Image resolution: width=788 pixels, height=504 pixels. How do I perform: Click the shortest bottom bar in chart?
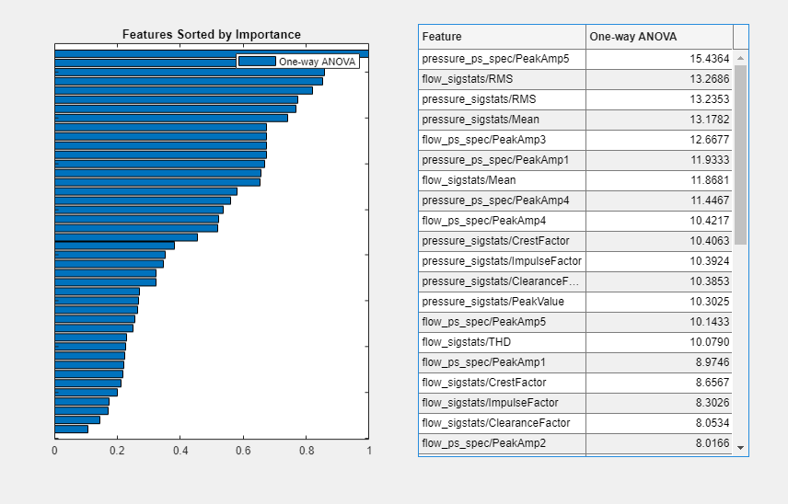(72, 429)
